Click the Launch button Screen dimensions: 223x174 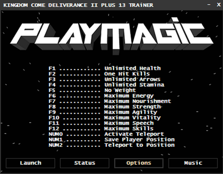click(x=31, y=163)
